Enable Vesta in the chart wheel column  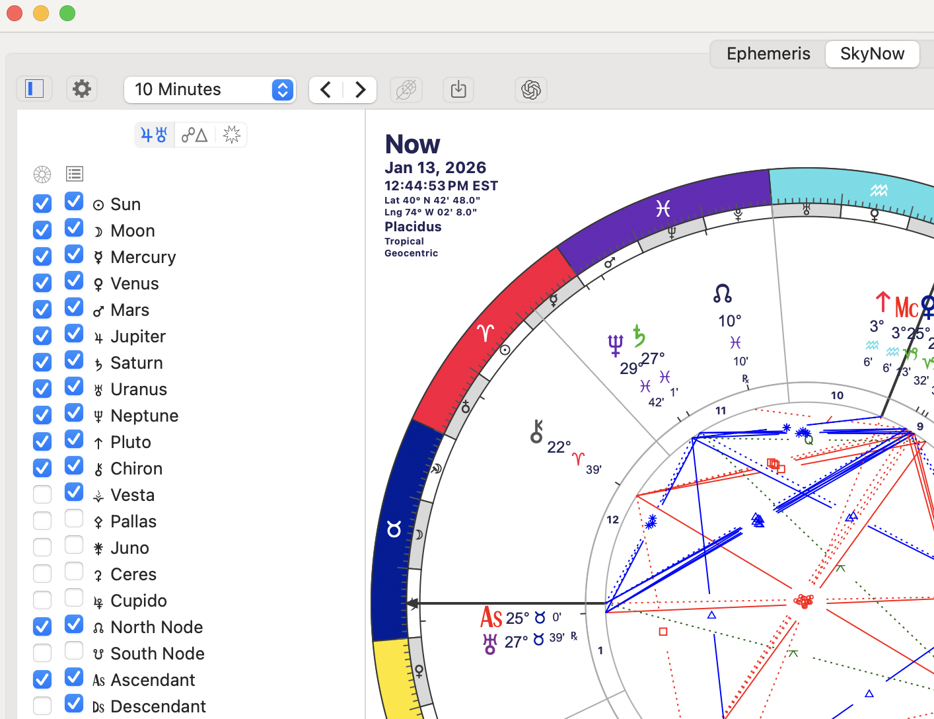coord(42,494)
